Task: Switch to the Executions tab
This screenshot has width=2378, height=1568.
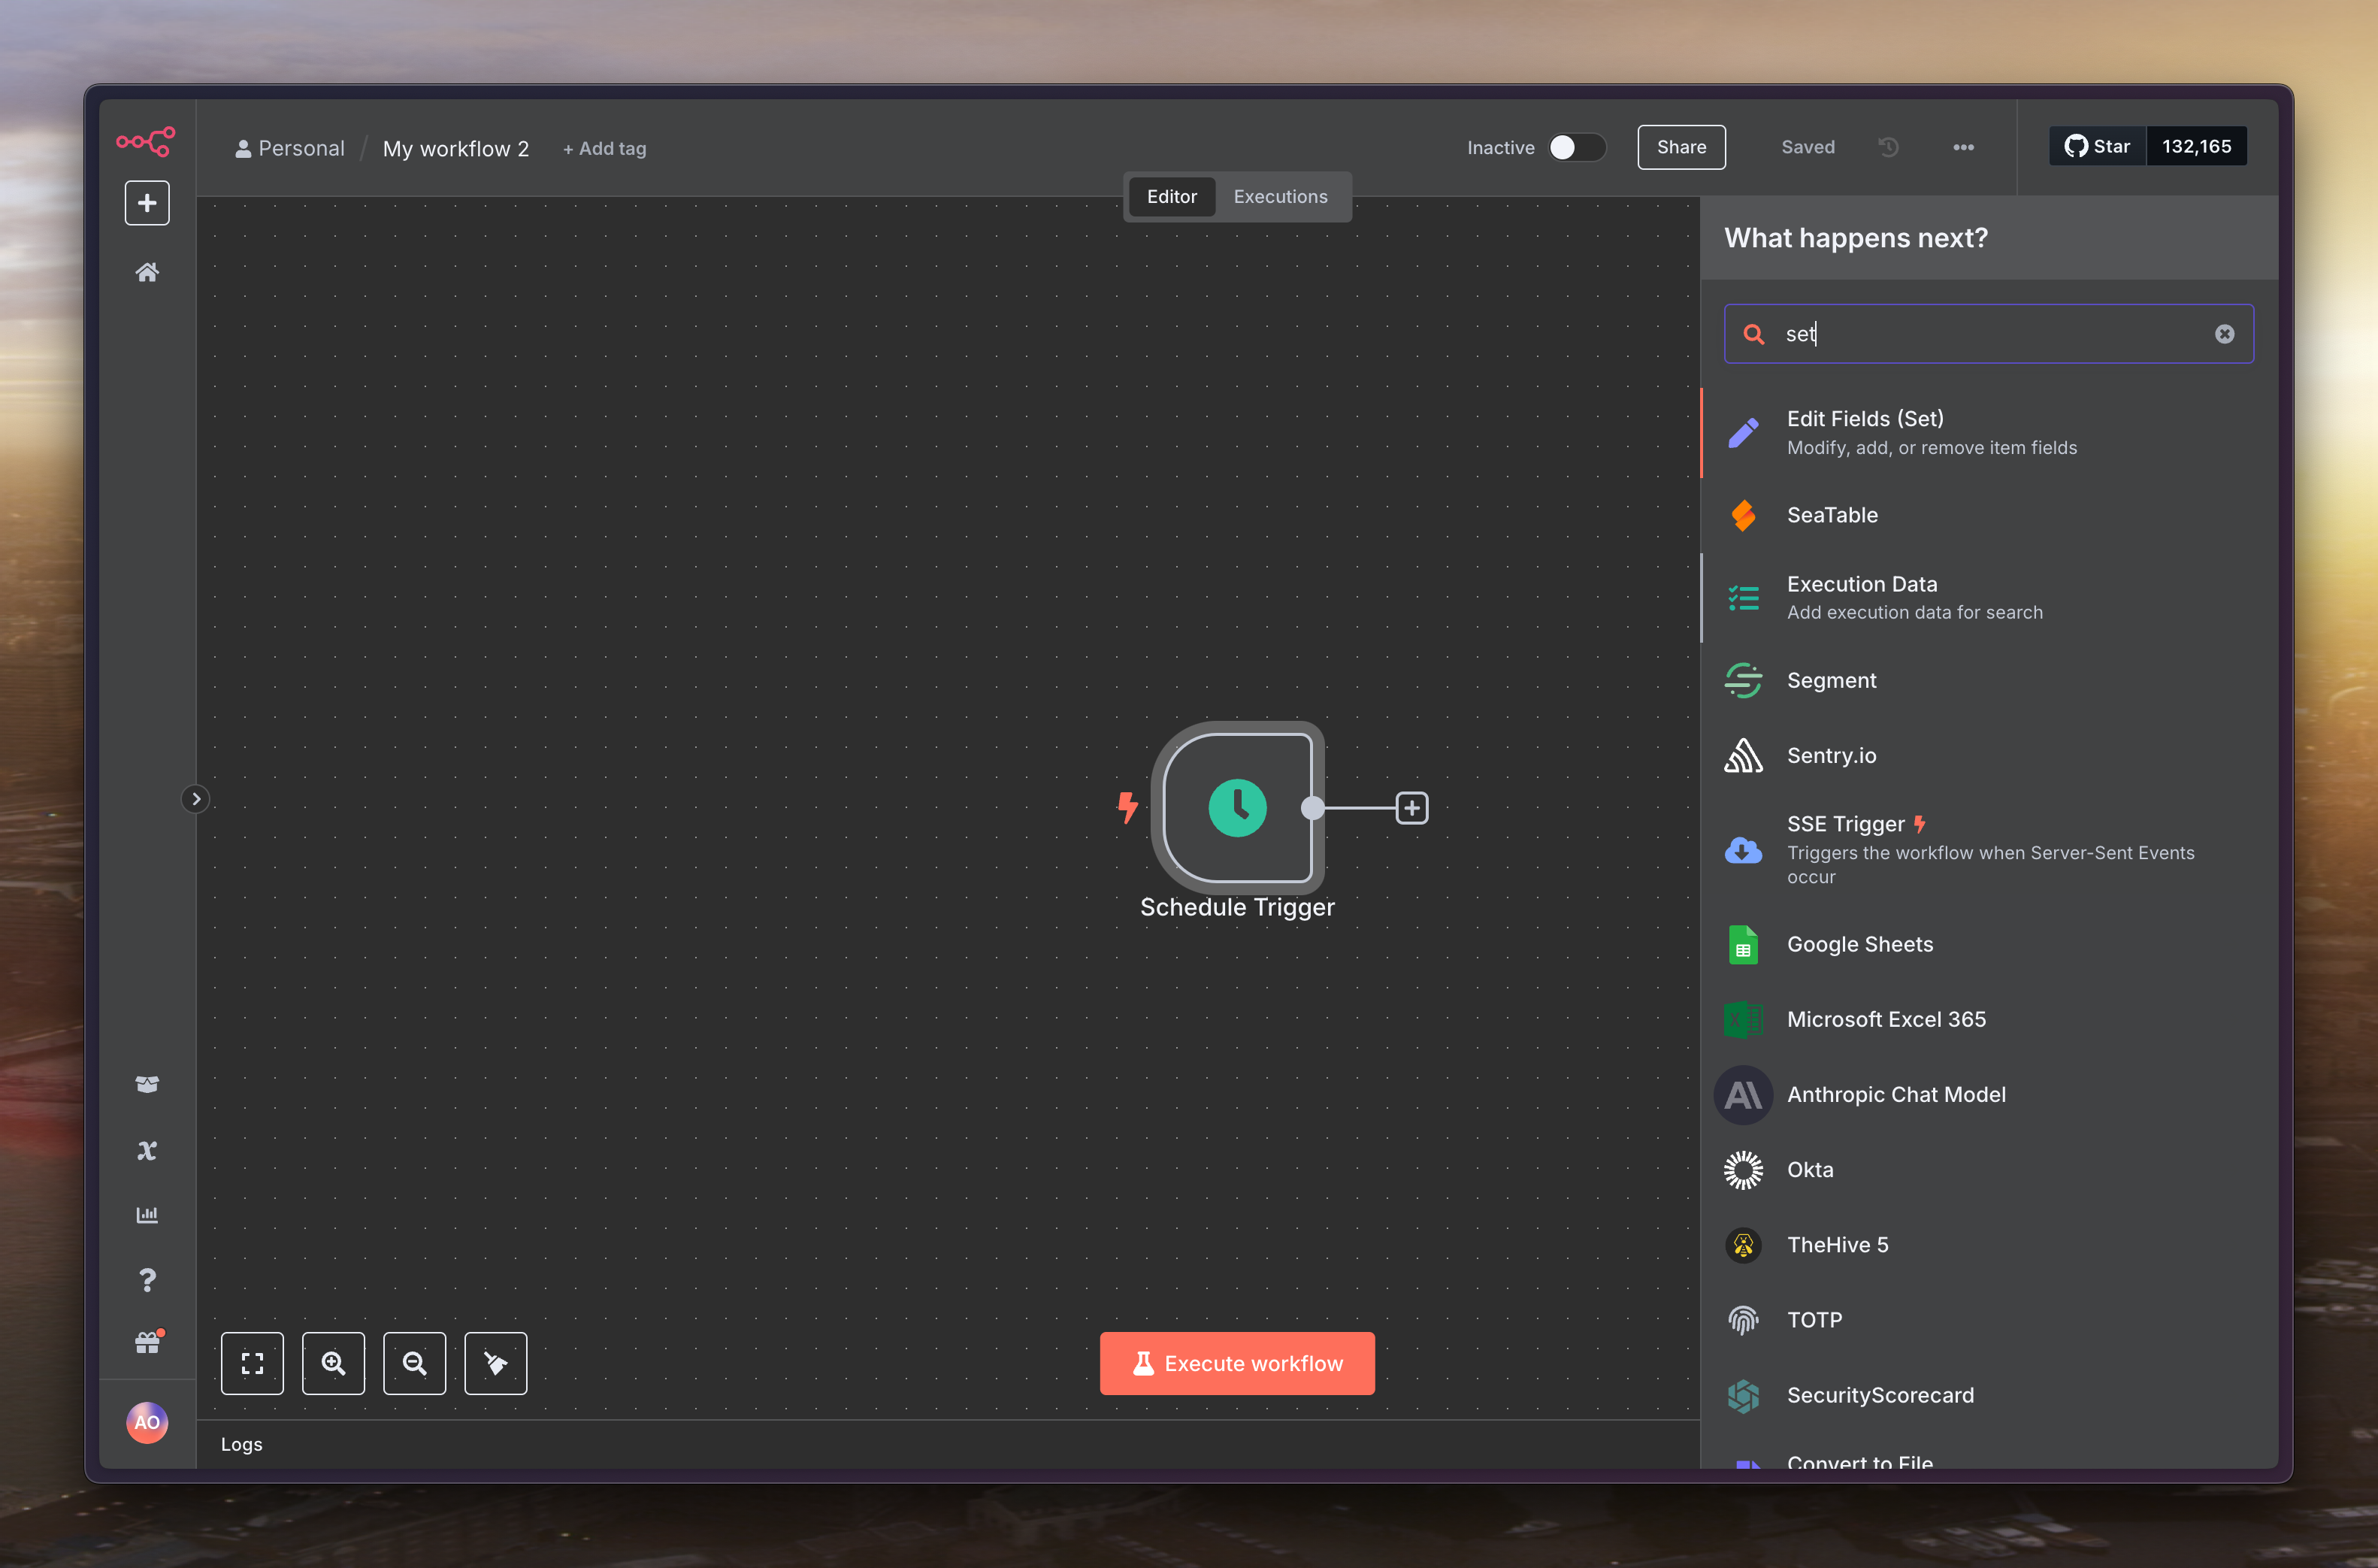Action: coord(1279,197)
